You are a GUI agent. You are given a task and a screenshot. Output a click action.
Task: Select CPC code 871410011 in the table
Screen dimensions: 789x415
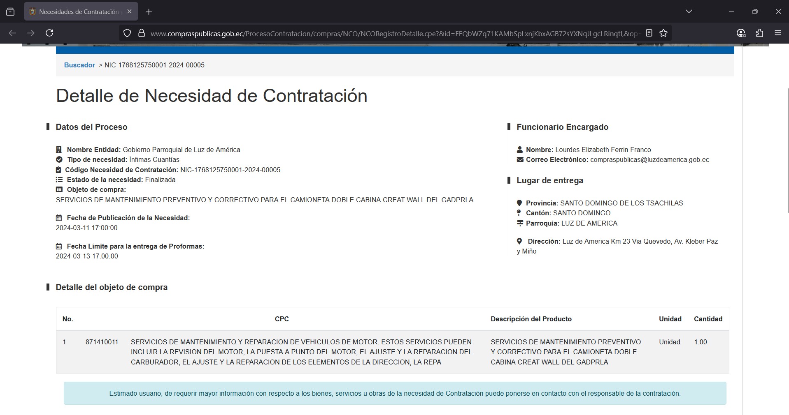[x=102, y=342]
